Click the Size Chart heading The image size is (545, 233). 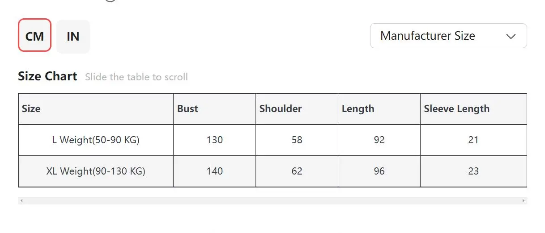(x=47, y=76)
